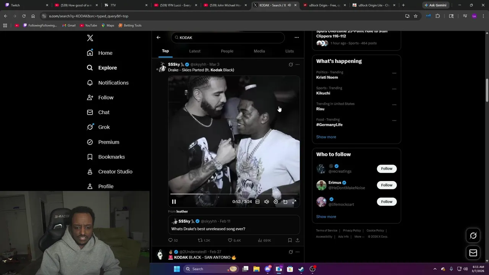The width and height of the screenshot is (489, 275).
Task: Reply to the Skies Parted post
Action: [x=173, y=240]
